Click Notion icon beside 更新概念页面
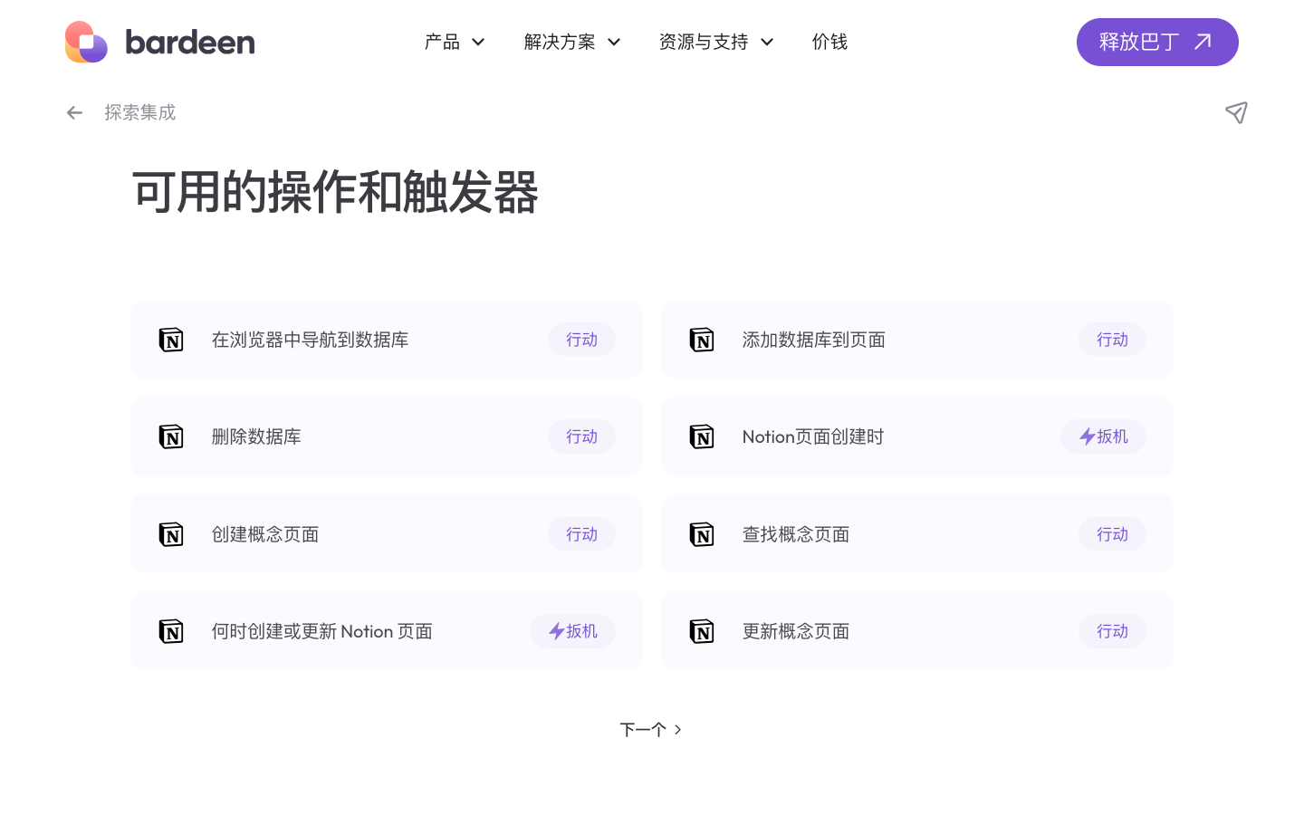Image resolution: width=1304 pixels, height=815 pixels. 702,631
